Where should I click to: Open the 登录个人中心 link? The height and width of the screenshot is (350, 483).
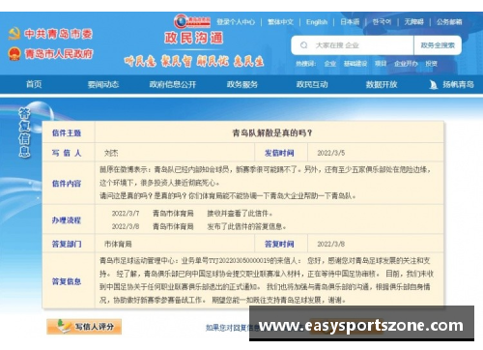[x=236, y=22]
